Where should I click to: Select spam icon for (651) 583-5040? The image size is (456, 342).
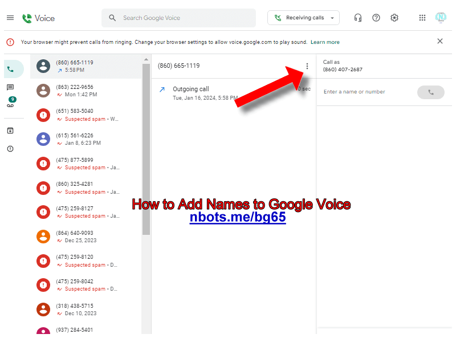click(x=43, y=115)
